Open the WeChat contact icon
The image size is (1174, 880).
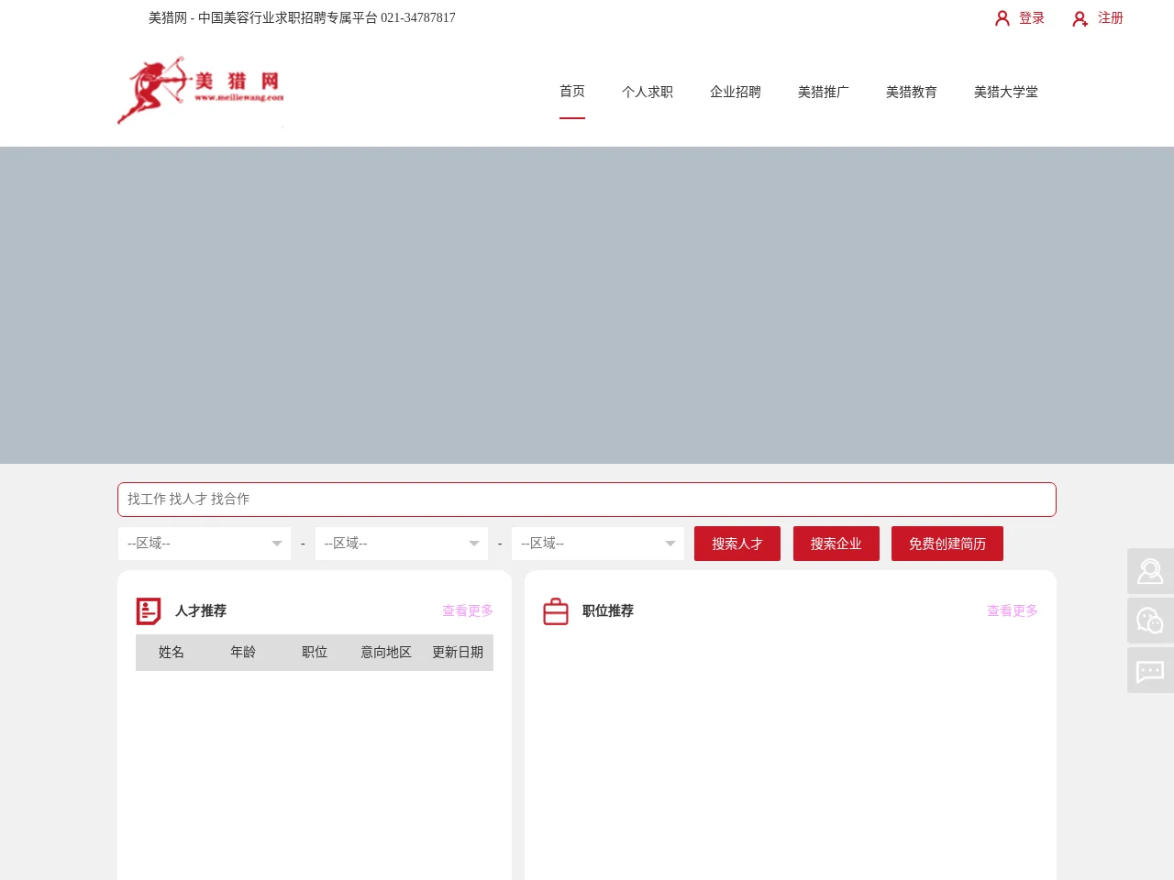1150,621
